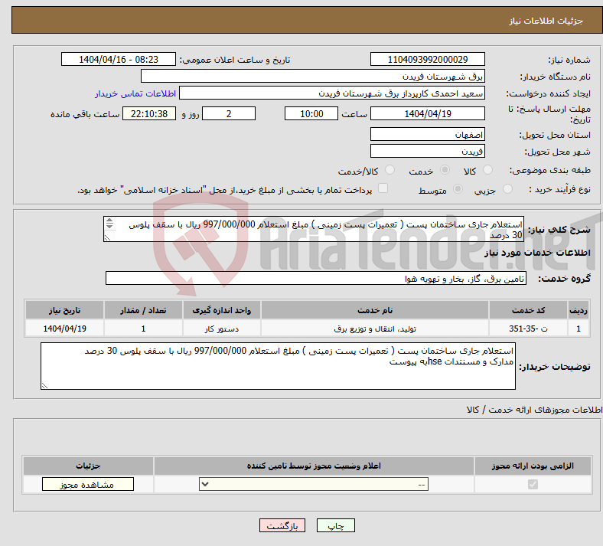Screen dimensions: 603x546
Task: Click ردیف column header
Action: pyautogui.click(x=579, y=310)
